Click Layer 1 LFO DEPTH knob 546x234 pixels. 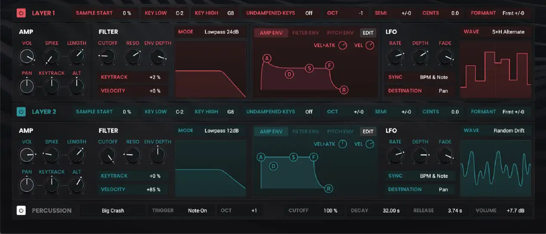tap(420, 56)
